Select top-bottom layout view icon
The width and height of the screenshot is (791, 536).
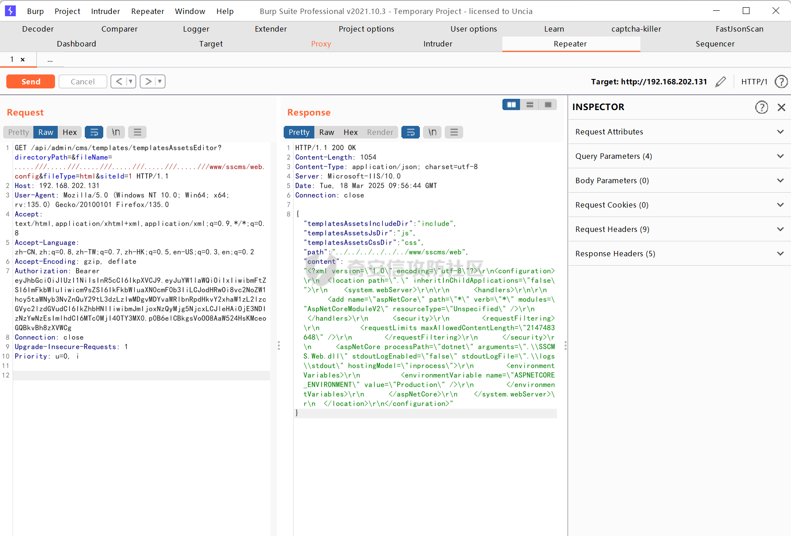pos(530,105)
